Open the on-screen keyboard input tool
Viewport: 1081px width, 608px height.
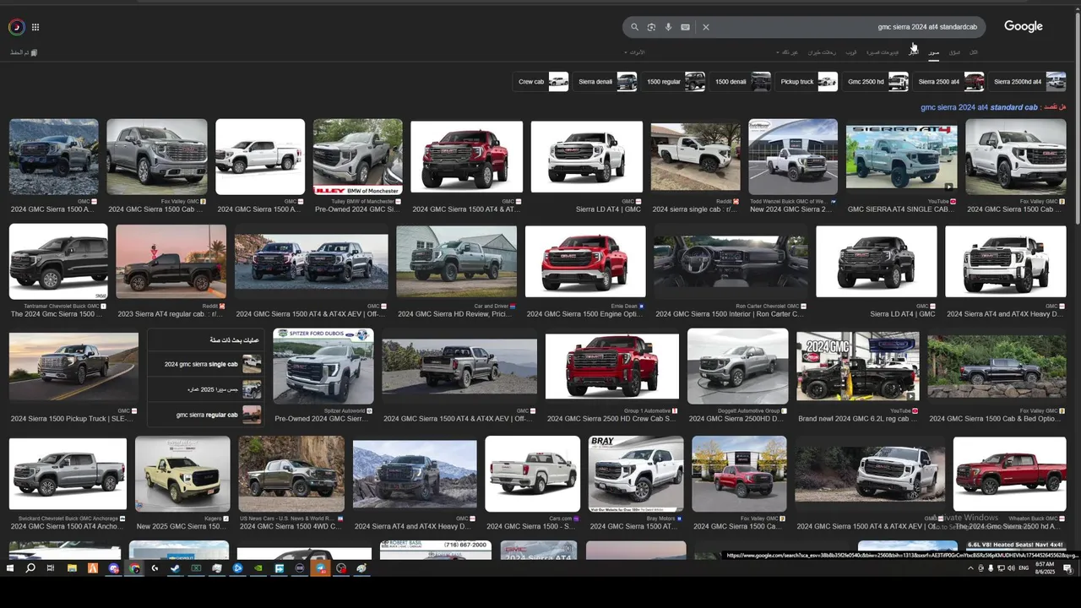coord(685,27)
